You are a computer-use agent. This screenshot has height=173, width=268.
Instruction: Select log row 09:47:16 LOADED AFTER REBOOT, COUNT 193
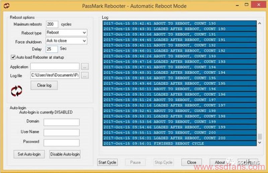coord(180,62)
